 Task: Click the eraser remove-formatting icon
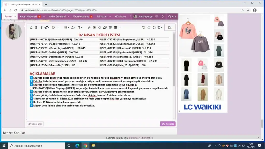point(31,27)
